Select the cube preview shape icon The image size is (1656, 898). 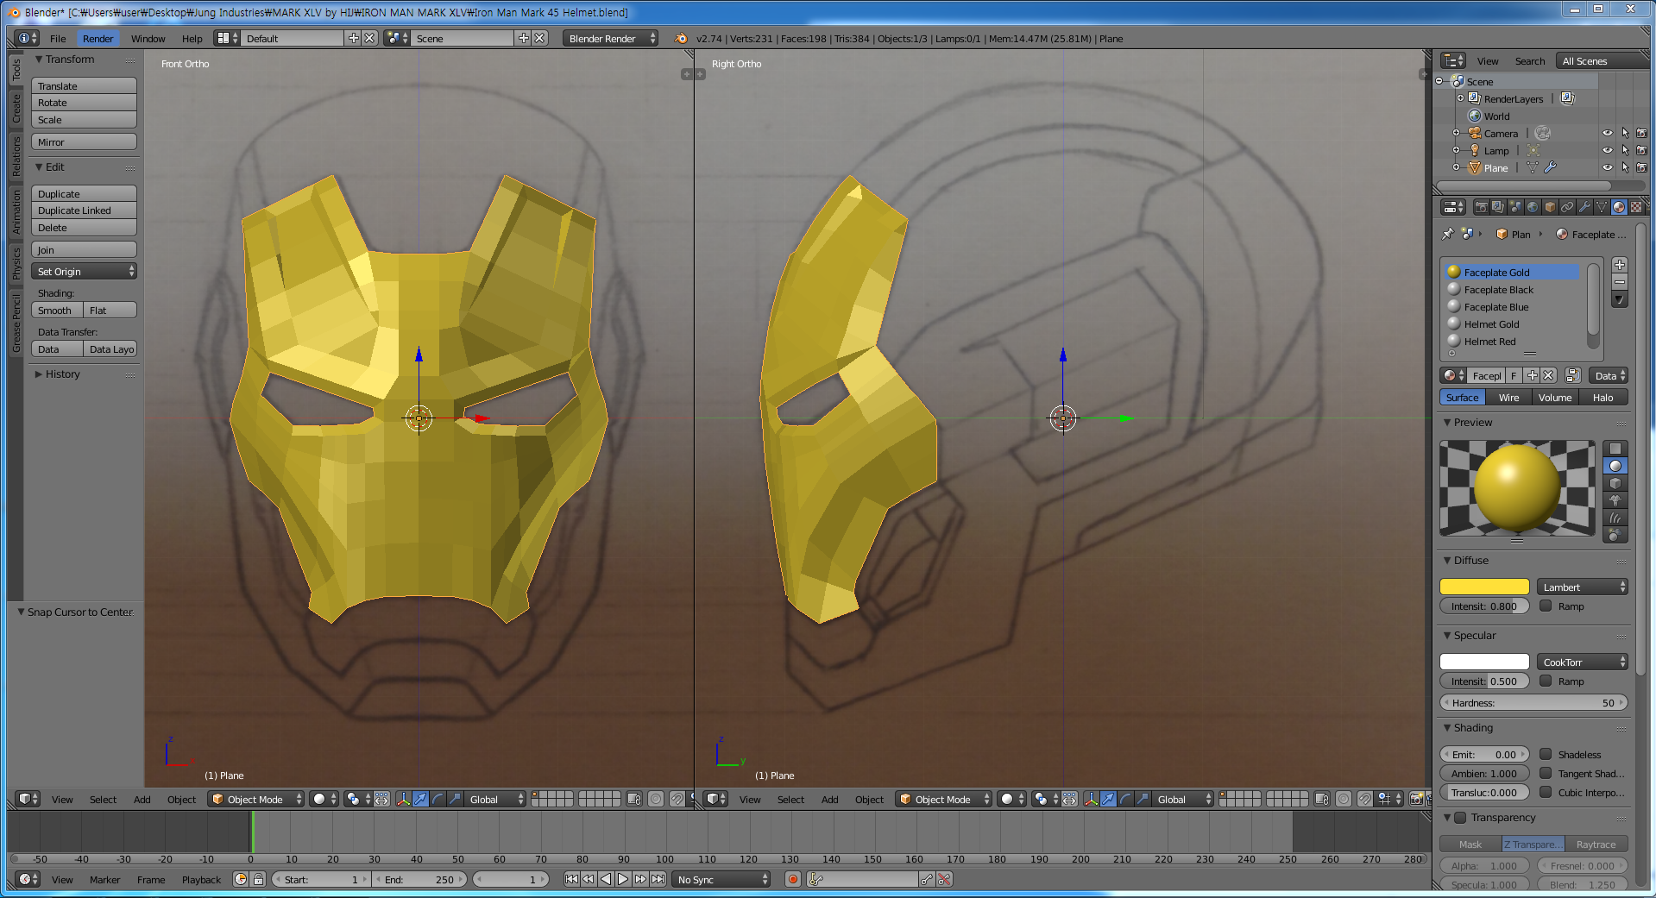click(1615, 483)
